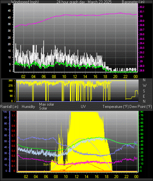Click the 08 hour label under bottom graph
Image resolution: width=153 pixels, height=181 pixels.
click(56, 177)
